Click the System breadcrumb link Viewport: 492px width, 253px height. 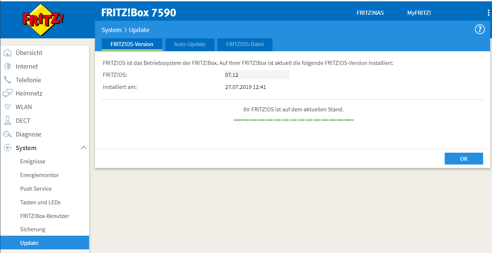point(111,30)
